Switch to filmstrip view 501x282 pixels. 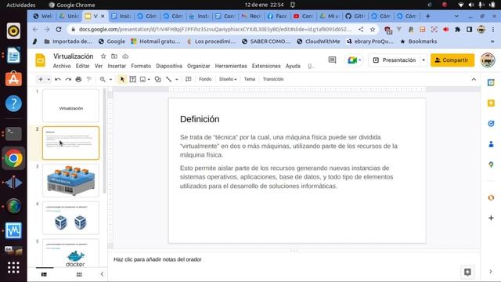pyautogui.click(x=44, y=274)
